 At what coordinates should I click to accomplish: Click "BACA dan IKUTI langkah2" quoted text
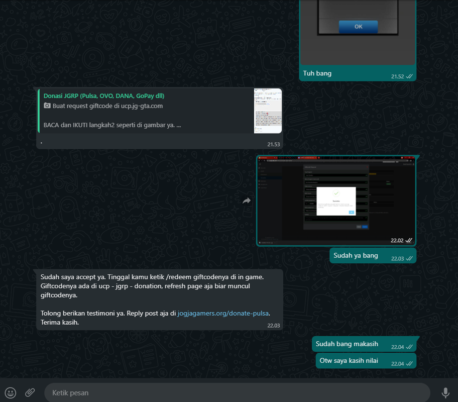pos(112,125)
